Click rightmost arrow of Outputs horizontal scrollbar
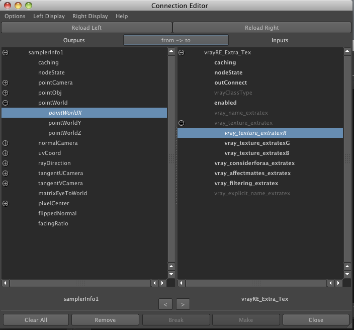This screenshot has width=354, height=330. (162, 283)
